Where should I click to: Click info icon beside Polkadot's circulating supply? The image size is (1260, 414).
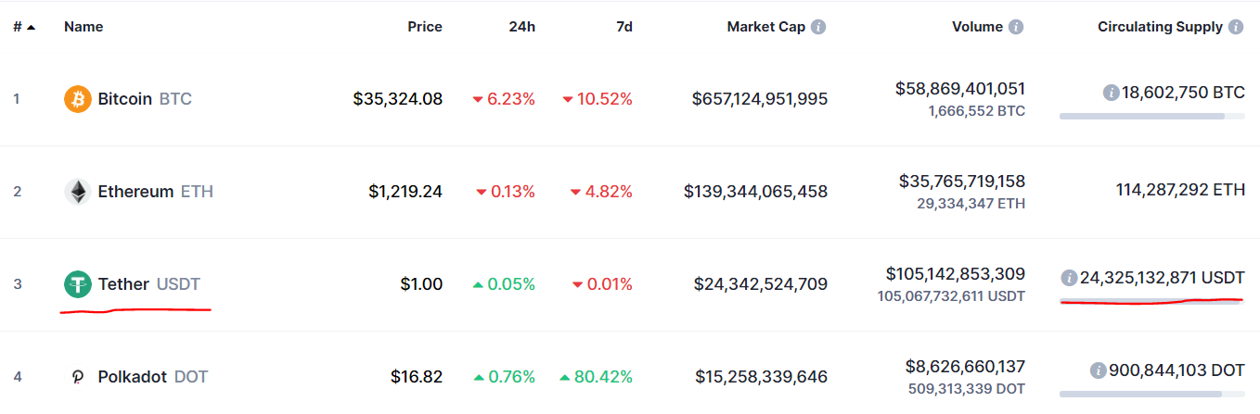[1098, 370]
